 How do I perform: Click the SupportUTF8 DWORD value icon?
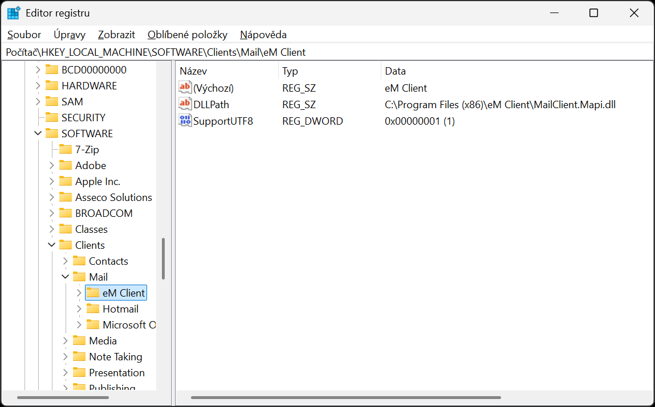[x=185, y=121]
